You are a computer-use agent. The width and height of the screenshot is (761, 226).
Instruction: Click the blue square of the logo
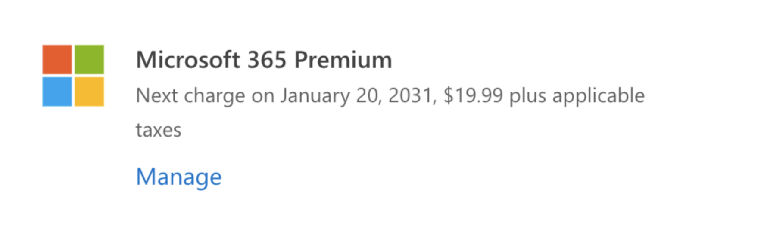pyautogui.click(x=57, y=92)
